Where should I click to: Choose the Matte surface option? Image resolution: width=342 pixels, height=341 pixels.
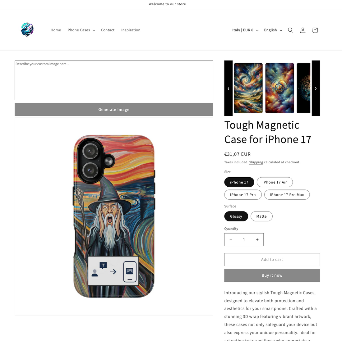click(261, 216)
